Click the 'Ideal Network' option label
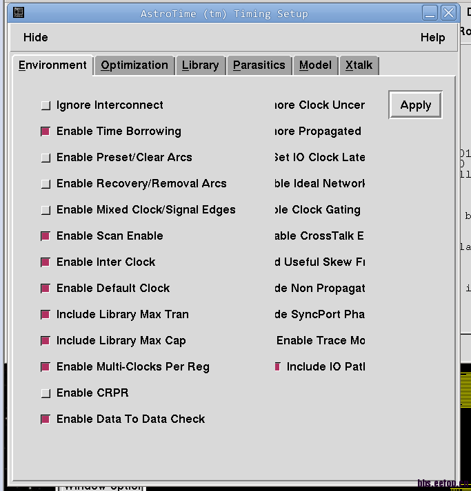Screen dimensions: 471x491 (320, 183)
